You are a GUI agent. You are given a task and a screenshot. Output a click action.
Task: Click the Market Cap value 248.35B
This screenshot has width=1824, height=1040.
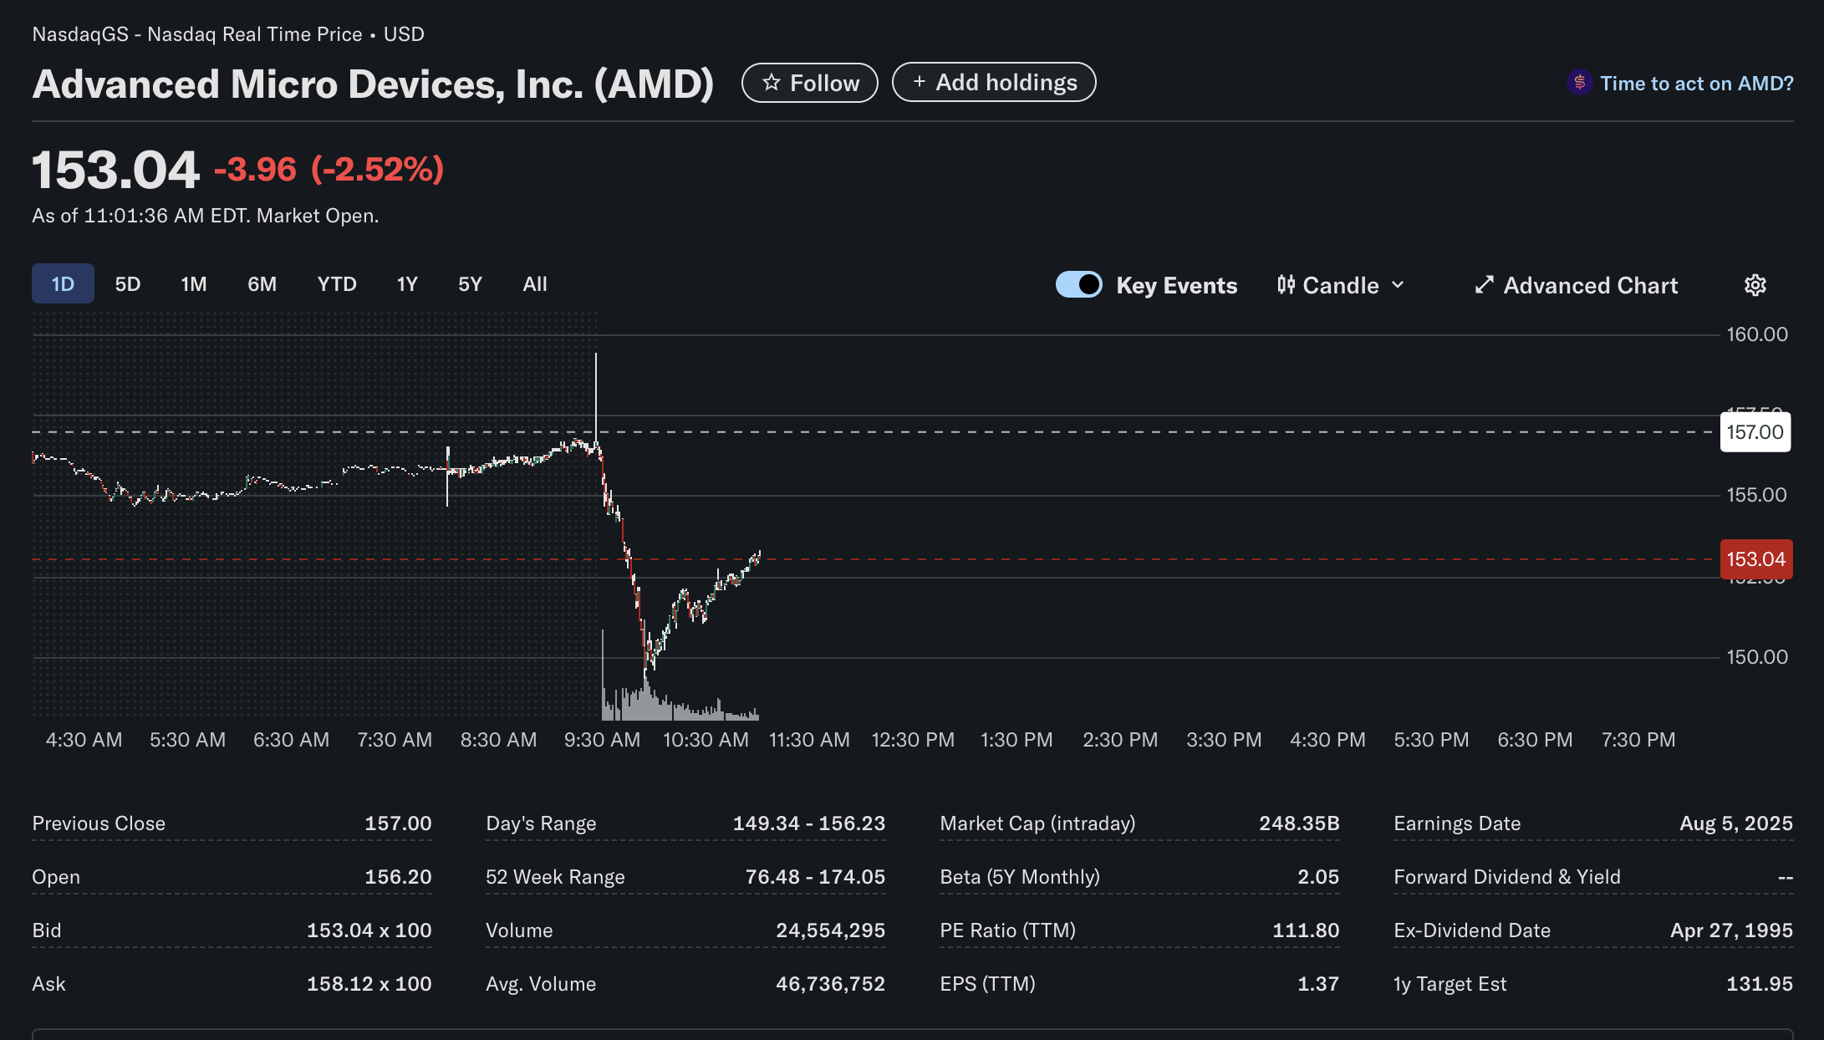pos(1299,823)
